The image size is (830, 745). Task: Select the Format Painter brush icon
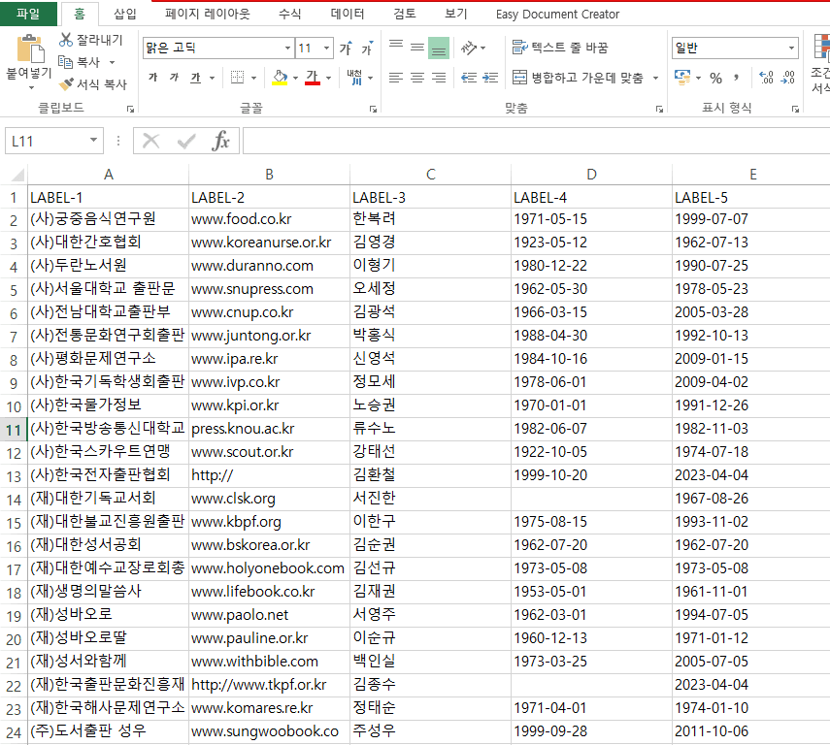point(66,84)
